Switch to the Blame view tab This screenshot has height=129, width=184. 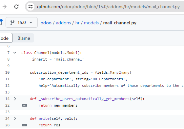24,38
